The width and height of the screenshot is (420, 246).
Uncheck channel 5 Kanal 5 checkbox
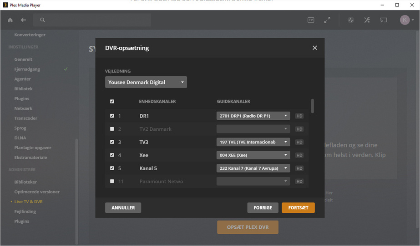(112, 168)
